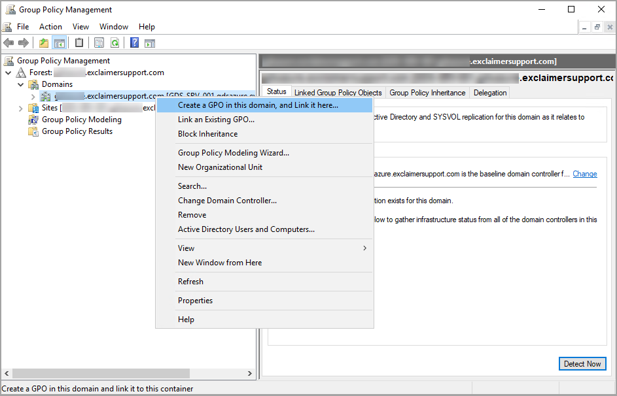Image resolution: width=617 pixels, height=396 pixels.
Task: Click the Forward arrow in the toolbar
Action: 24,43
